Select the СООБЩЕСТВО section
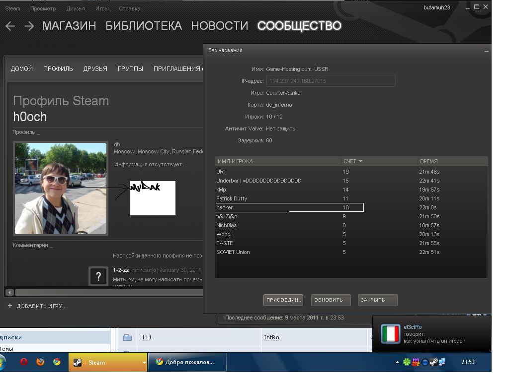 coord(299,26)
